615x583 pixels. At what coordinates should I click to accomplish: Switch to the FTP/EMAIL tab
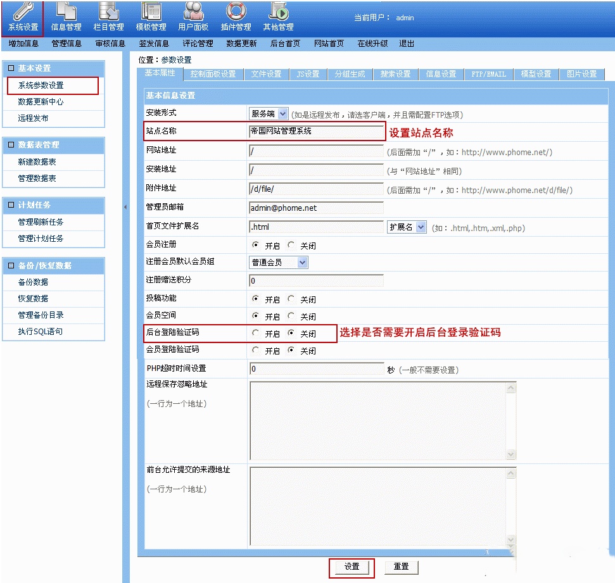(488, 74)
